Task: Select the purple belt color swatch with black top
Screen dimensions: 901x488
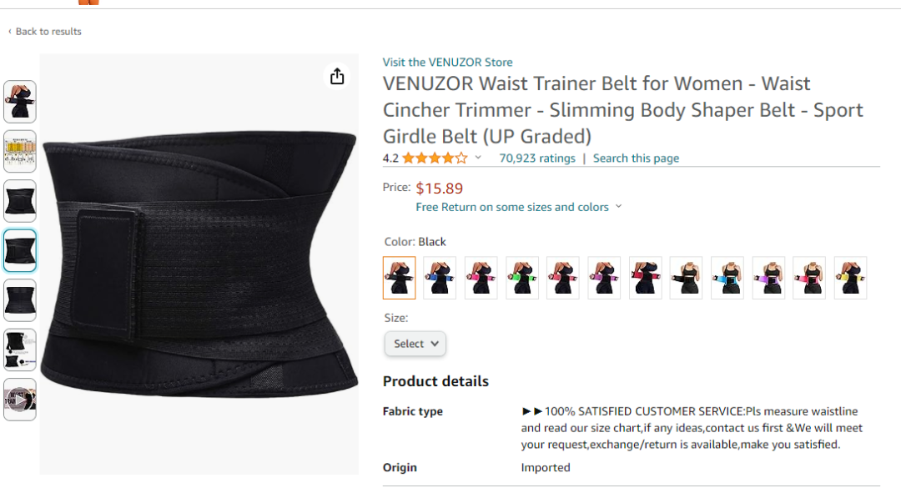Action: coord(768,278)
